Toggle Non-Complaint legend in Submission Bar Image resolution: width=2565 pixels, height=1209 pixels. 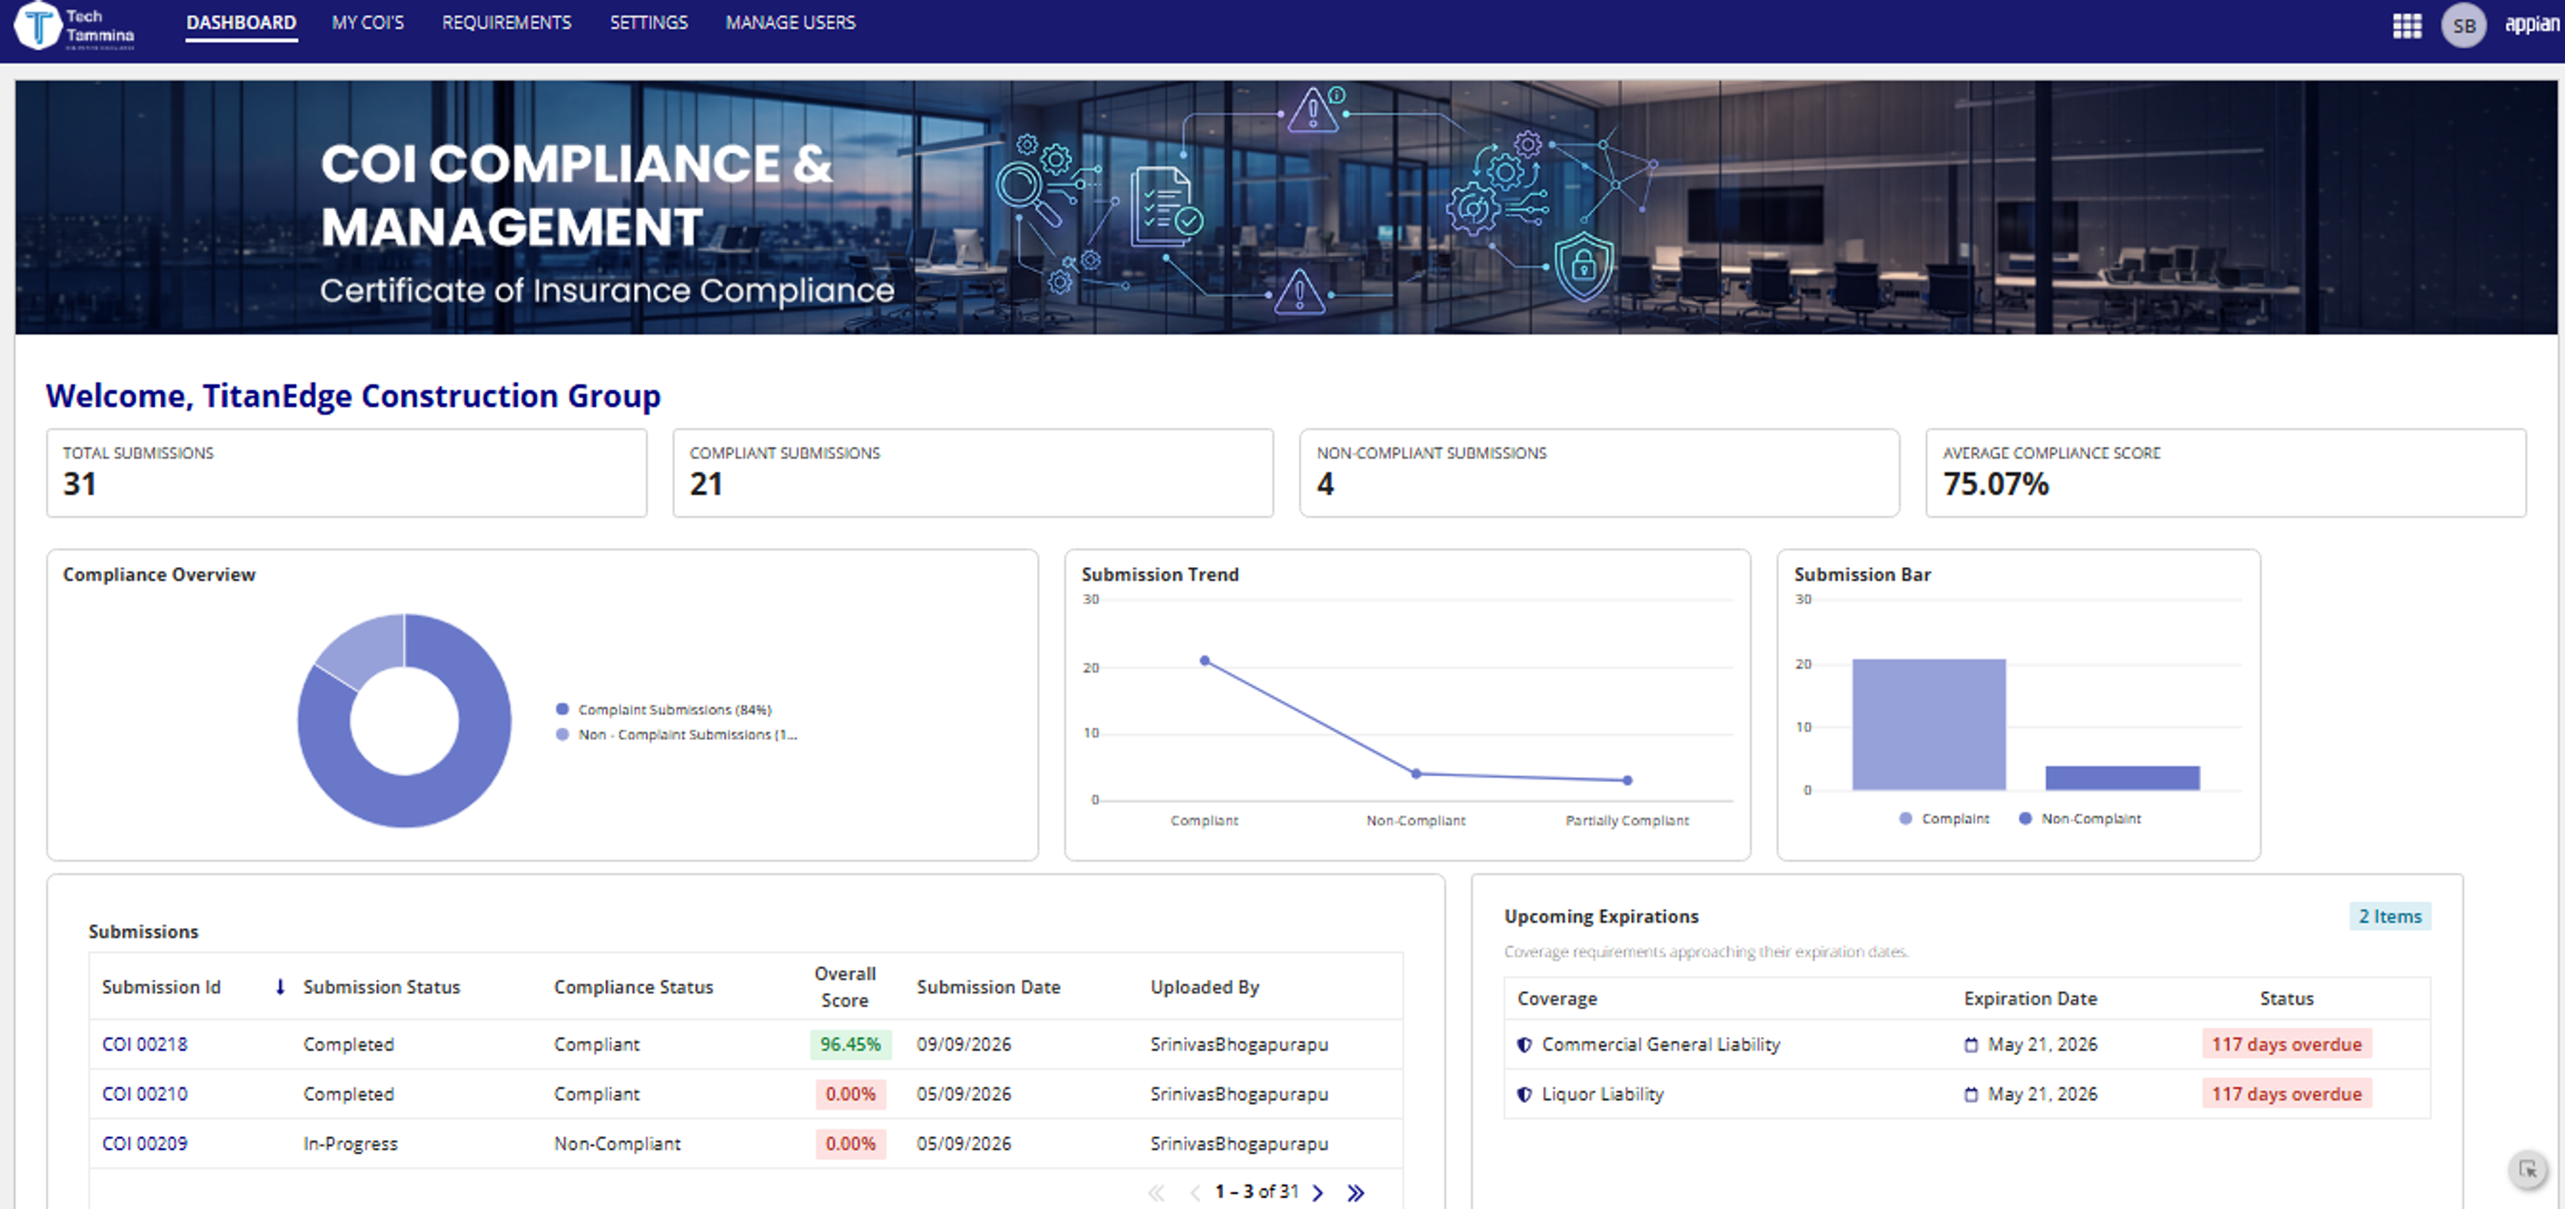click(x=2079, y=819)
